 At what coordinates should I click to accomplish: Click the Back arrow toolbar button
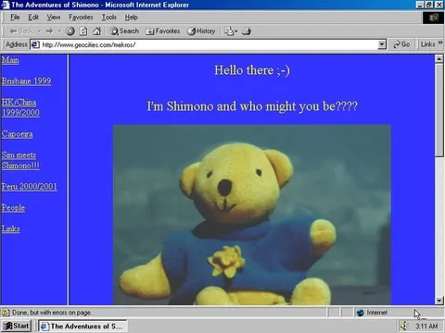coord(20,31)
